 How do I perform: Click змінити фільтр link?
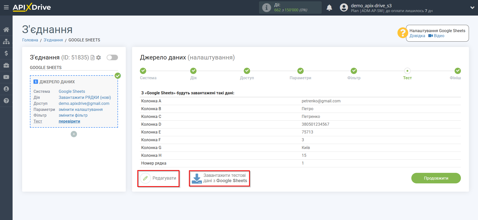click(73, 115)
